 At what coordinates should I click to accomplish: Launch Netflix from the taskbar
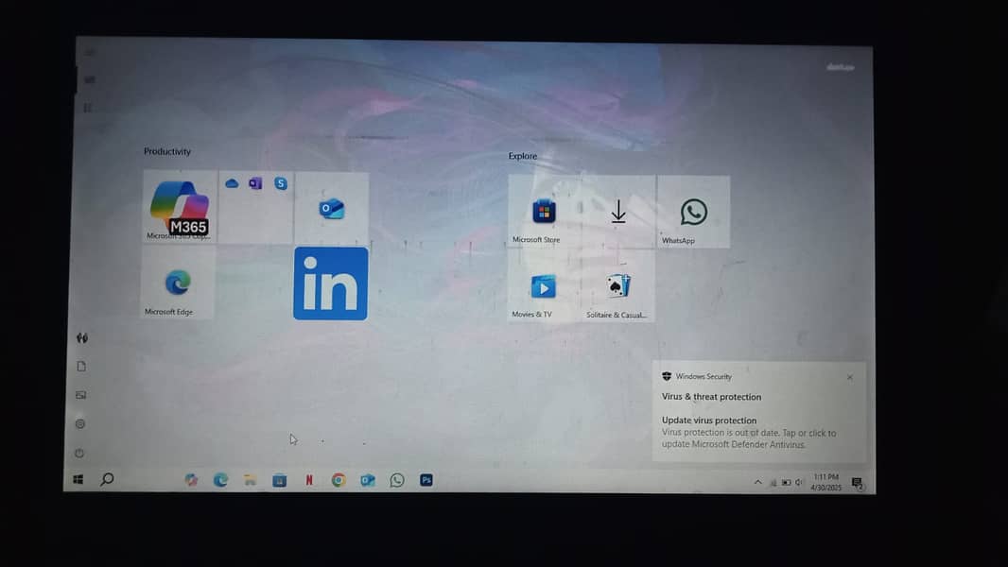[309, 480]
